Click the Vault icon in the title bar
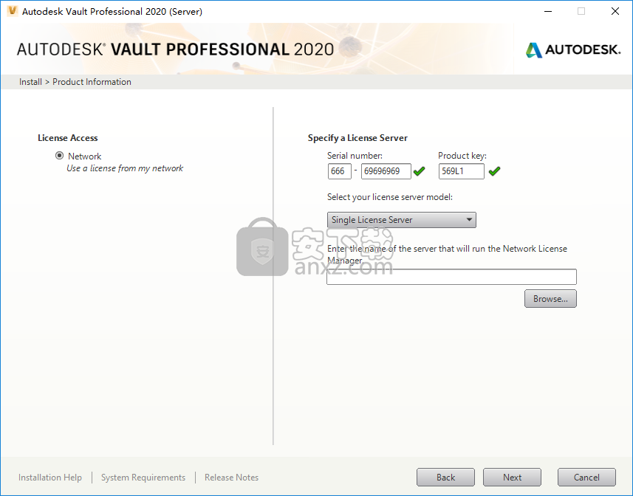The height and width of the screenshot is (496, 633). coord(12,11)
